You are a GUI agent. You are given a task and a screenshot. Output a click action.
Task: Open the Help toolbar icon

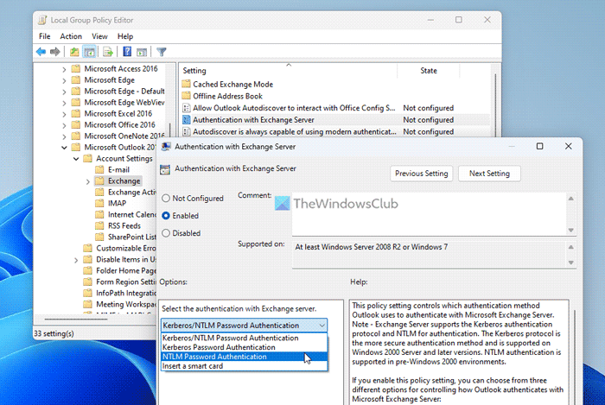(x=127, y=52)
